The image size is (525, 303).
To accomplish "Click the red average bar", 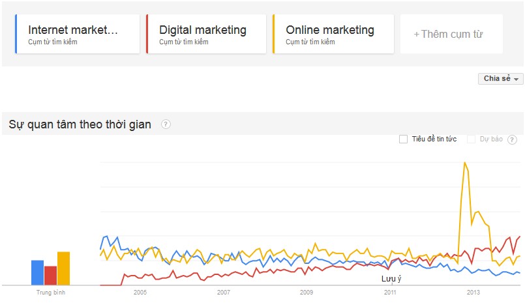I will click(x=50, y=275).
